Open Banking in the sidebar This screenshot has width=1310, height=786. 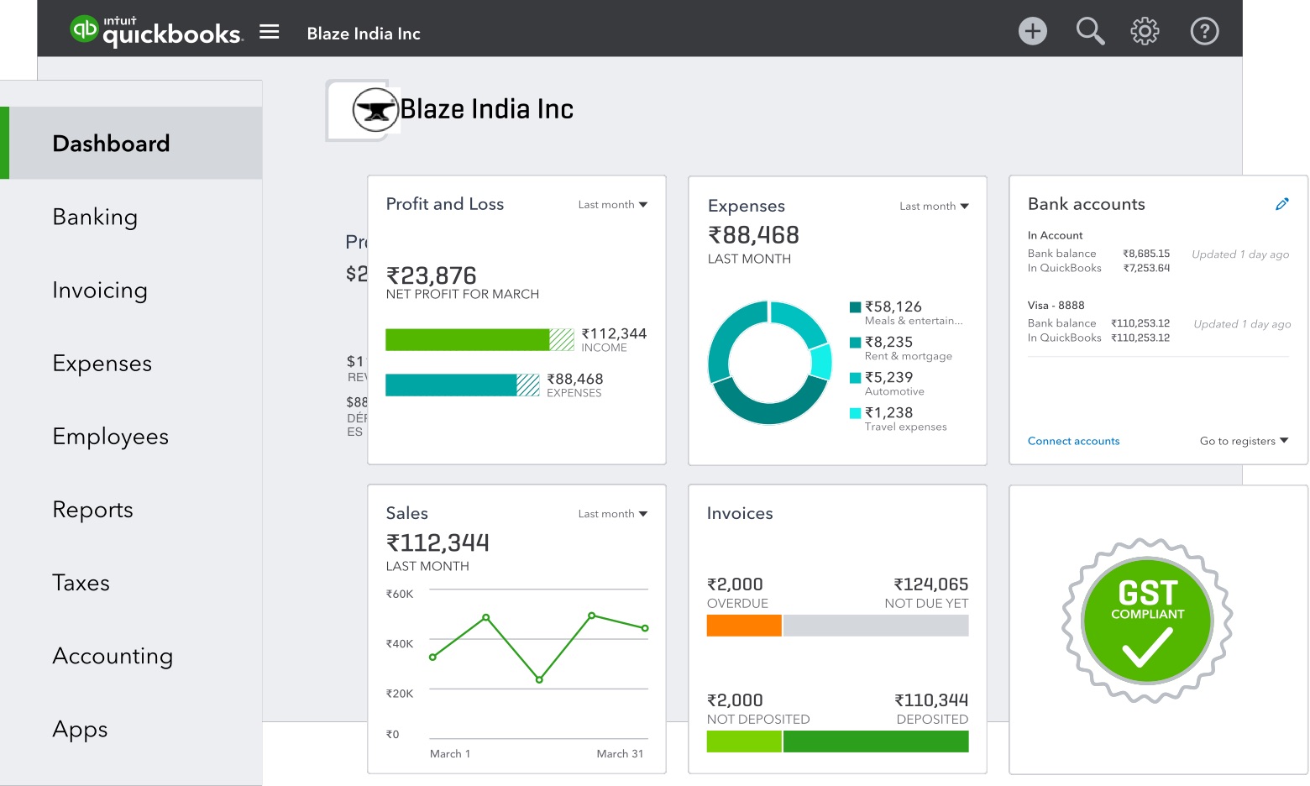coord(95,217)
